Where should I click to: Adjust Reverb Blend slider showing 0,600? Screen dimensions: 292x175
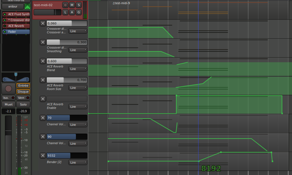click(67, 61)
